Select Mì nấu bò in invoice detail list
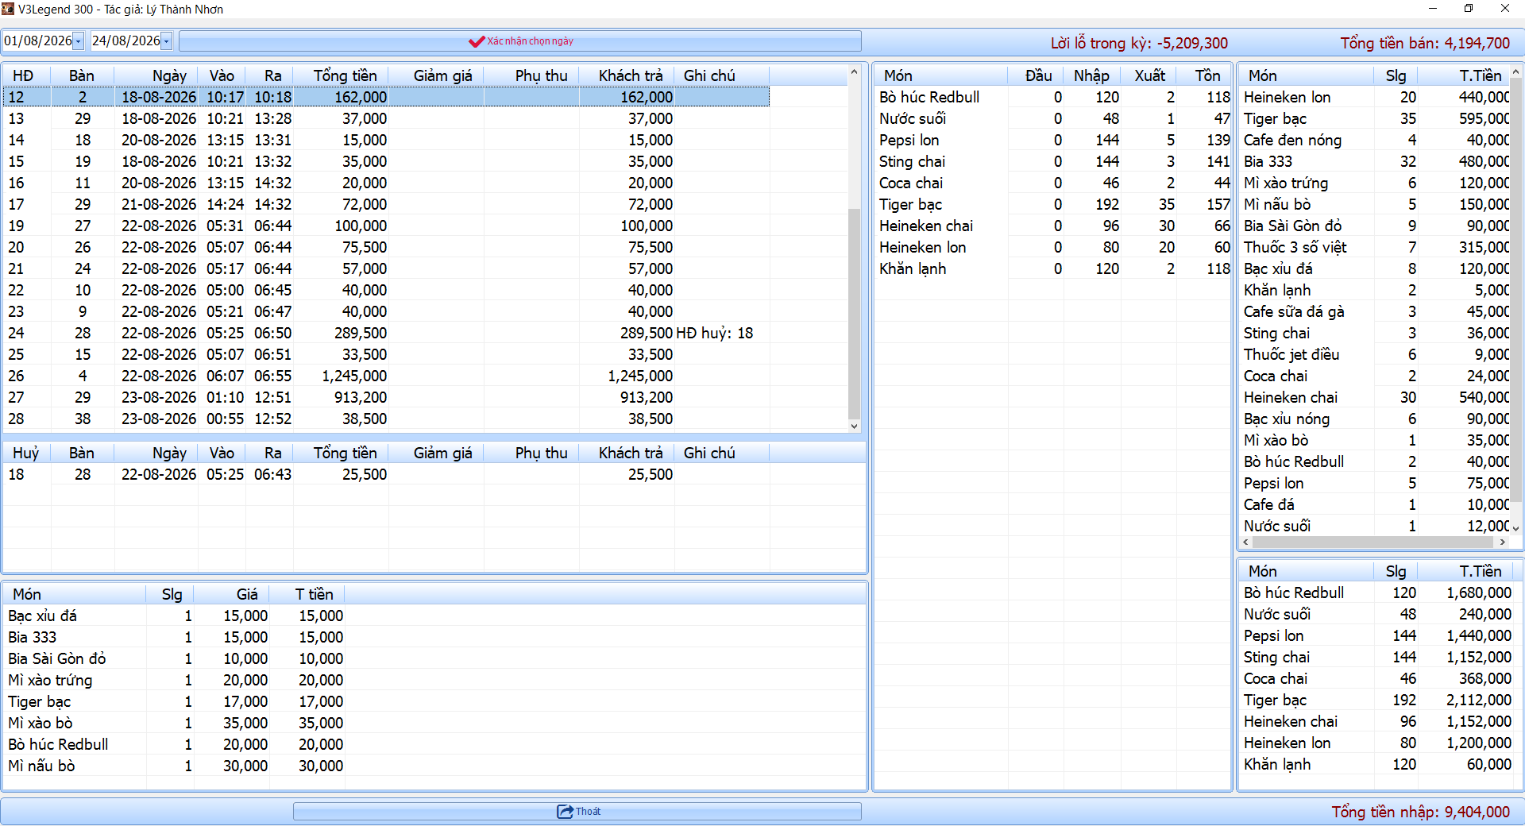 coord(175,766)
